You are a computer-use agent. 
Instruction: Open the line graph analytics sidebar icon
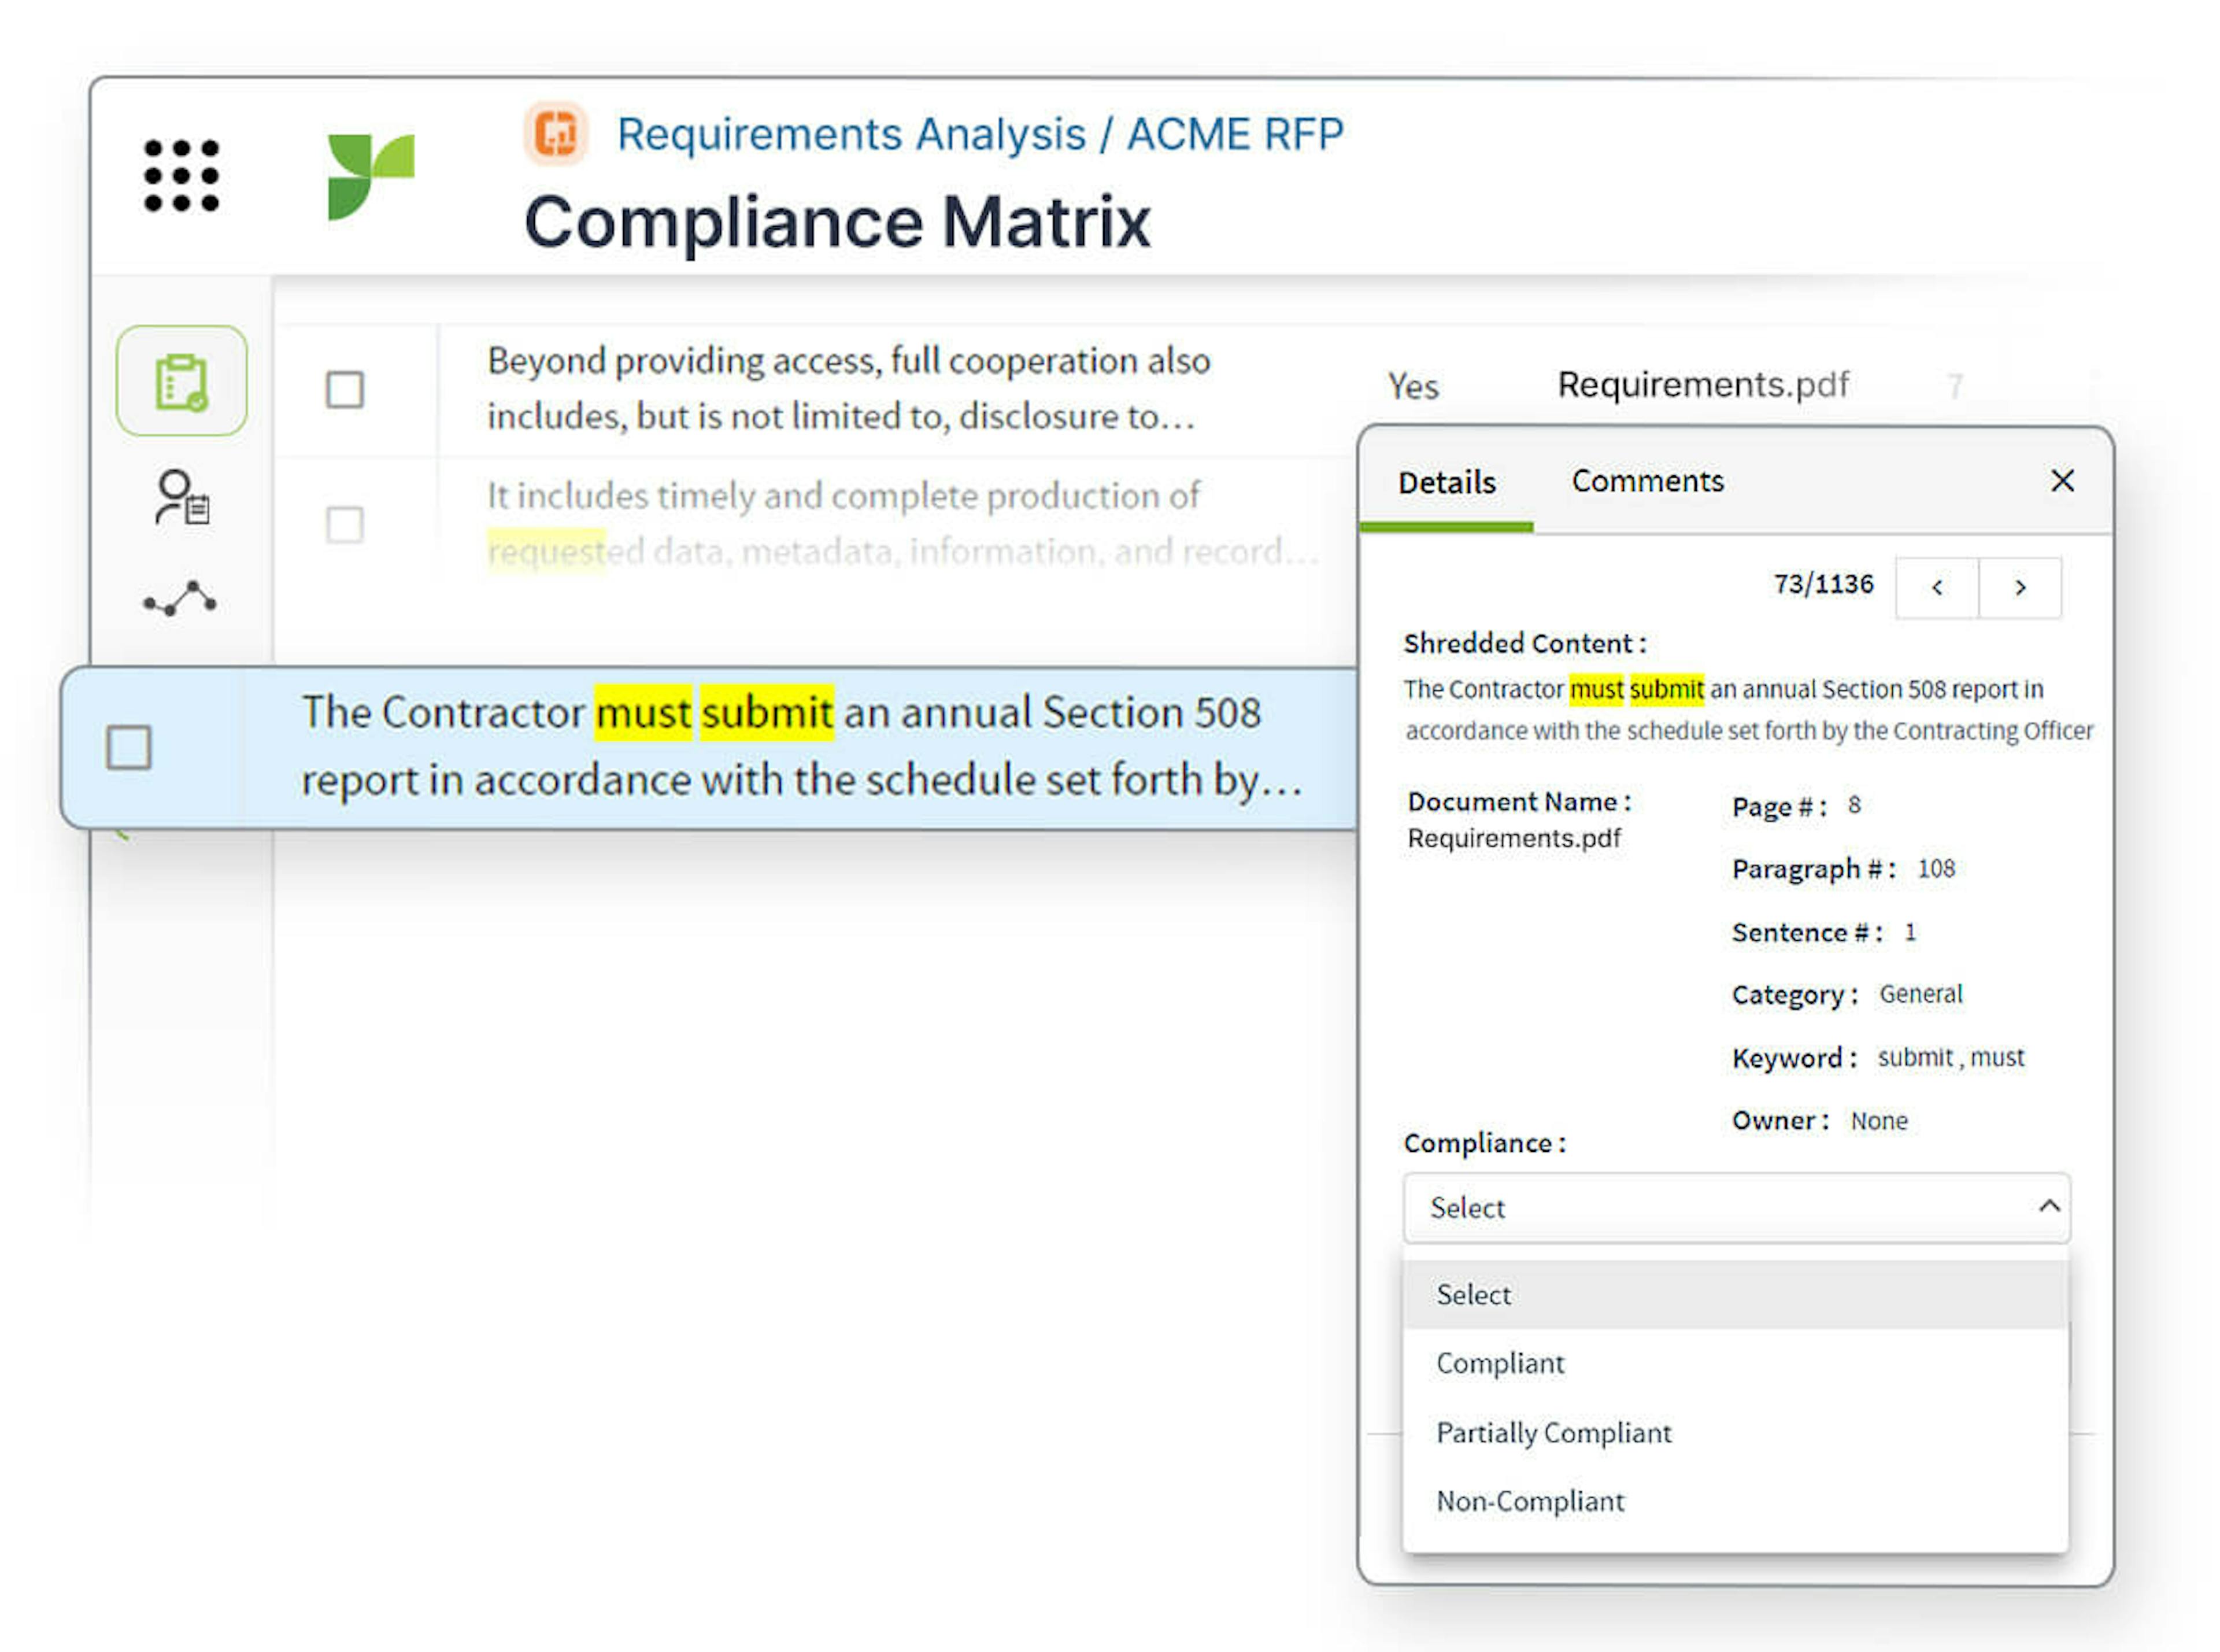click(x=181, y=599)
